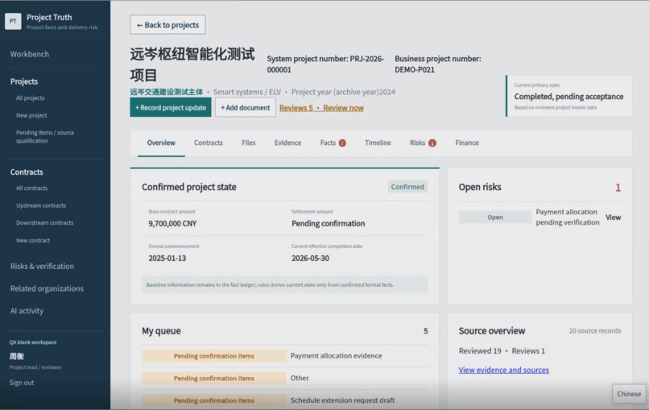Click main contract amount 9,700,000 CNY
The width and height of the screenshot is (649, 410).
pos(172,223)
